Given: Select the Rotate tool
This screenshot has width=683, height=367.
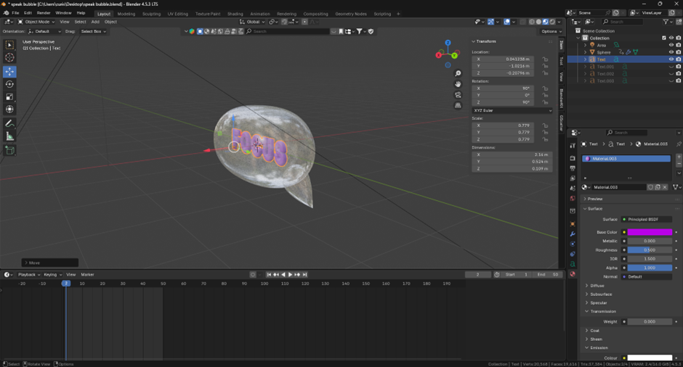Looking at the screenshot, I should (x=9, y=84).
